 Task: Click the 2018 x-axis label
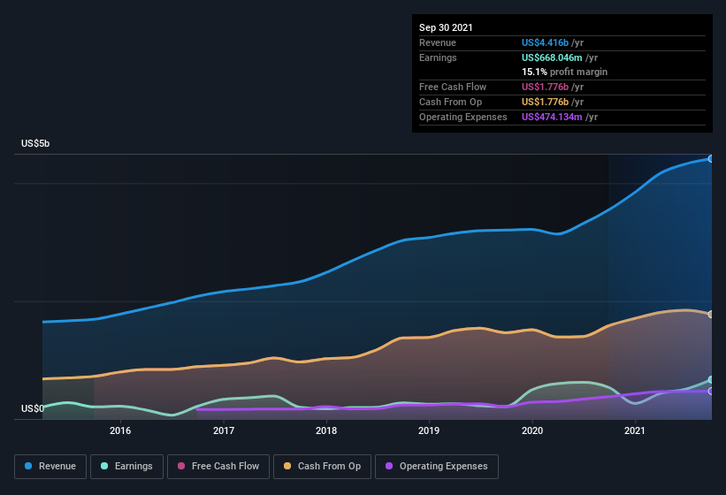point(326,430)
